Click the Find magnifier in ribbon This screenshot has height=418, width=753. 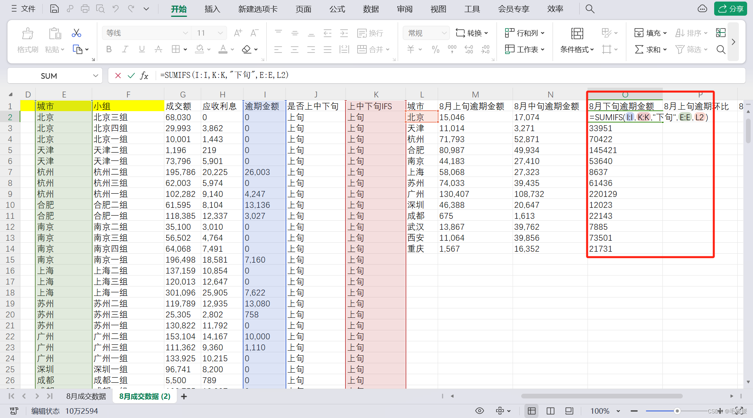pos(721,49)
